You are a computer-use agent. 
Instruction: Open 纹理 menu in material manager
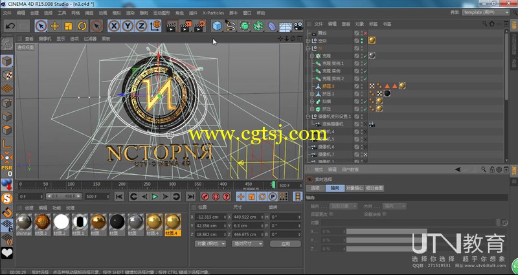pos(70,208)
